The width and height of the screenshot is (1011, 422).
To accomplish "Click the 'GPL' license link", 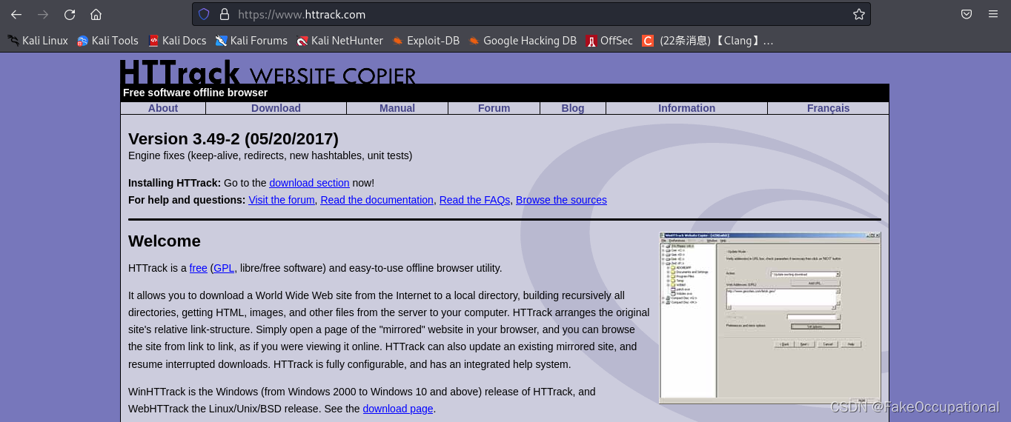I will 224,268.
